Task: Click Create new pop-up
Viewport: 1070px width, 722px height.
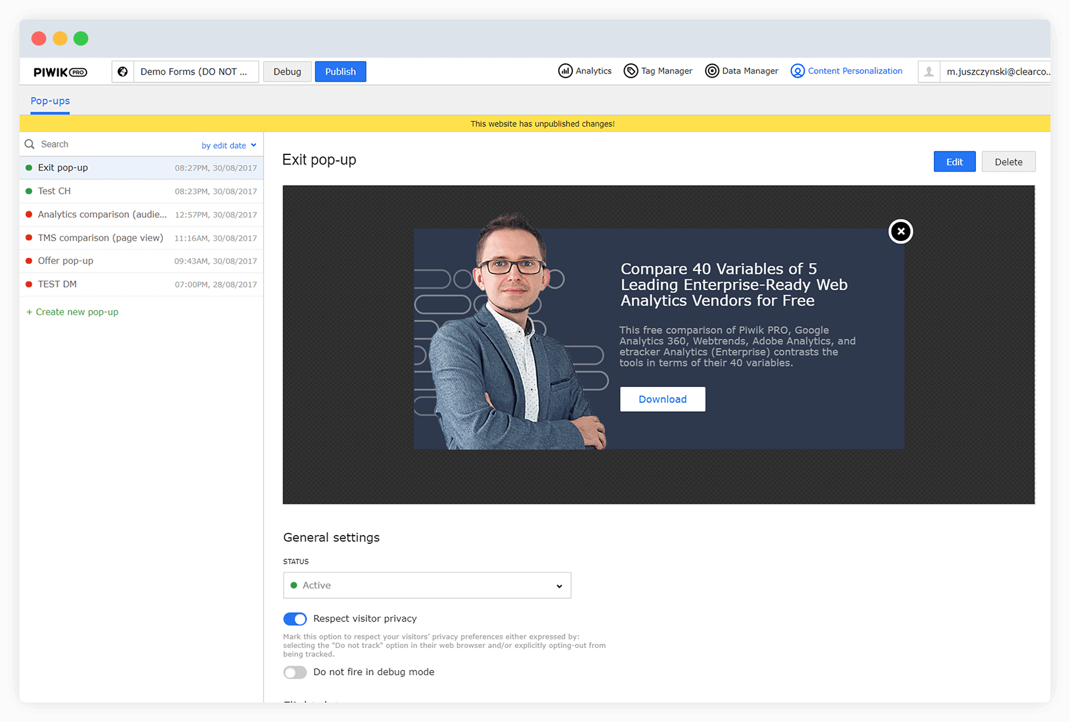Action: [x=72, y=312]
